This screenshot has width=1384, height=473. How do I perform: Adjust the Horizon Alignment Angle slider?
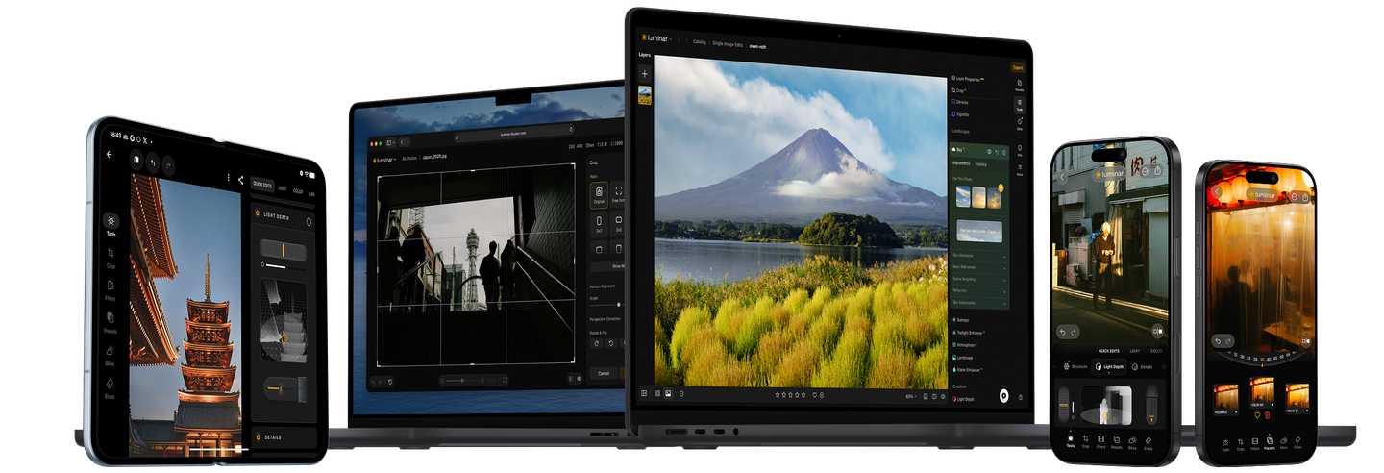(607, 305)
